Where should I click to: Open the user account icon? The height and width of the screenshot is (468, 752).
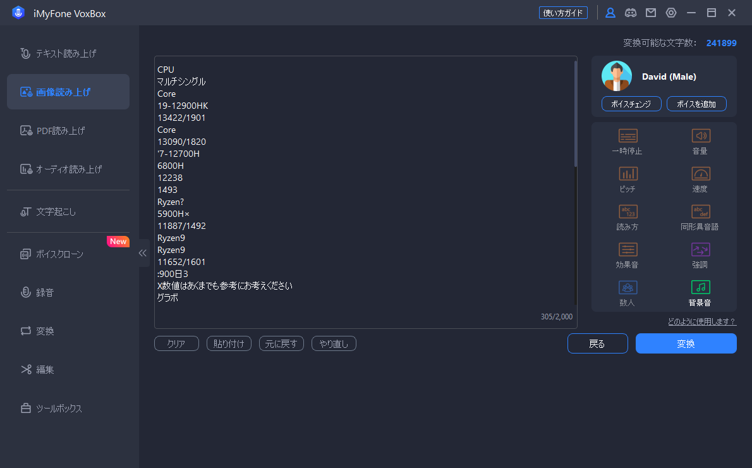point(610,13)
